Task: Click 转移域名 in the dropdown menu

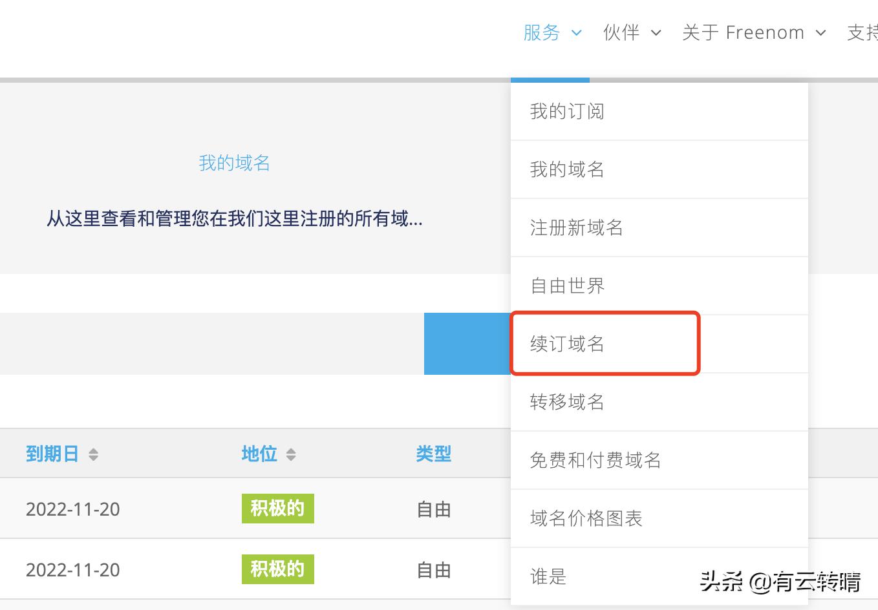Action: coord(566,402)
